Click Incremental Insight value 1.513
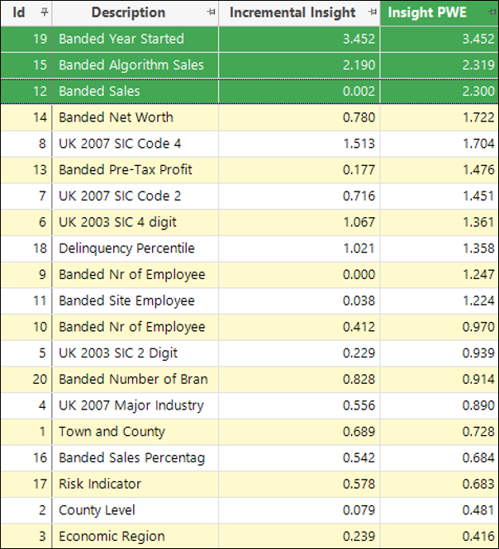 click(359, 144)
